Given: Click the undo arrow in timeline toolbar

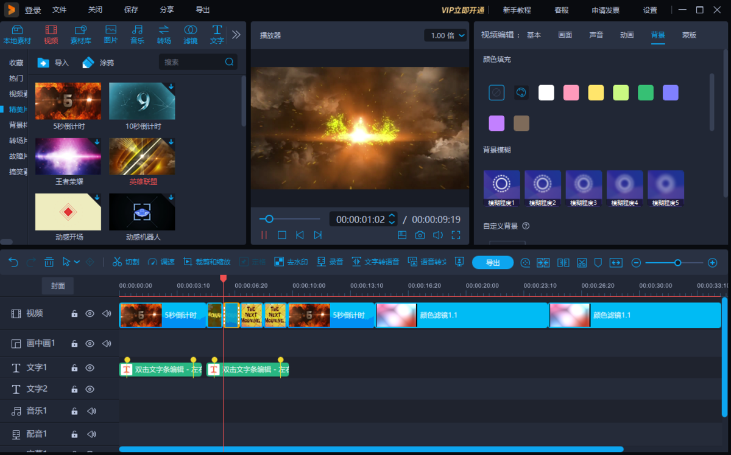Looking at the screenshot, I should 13,262.
